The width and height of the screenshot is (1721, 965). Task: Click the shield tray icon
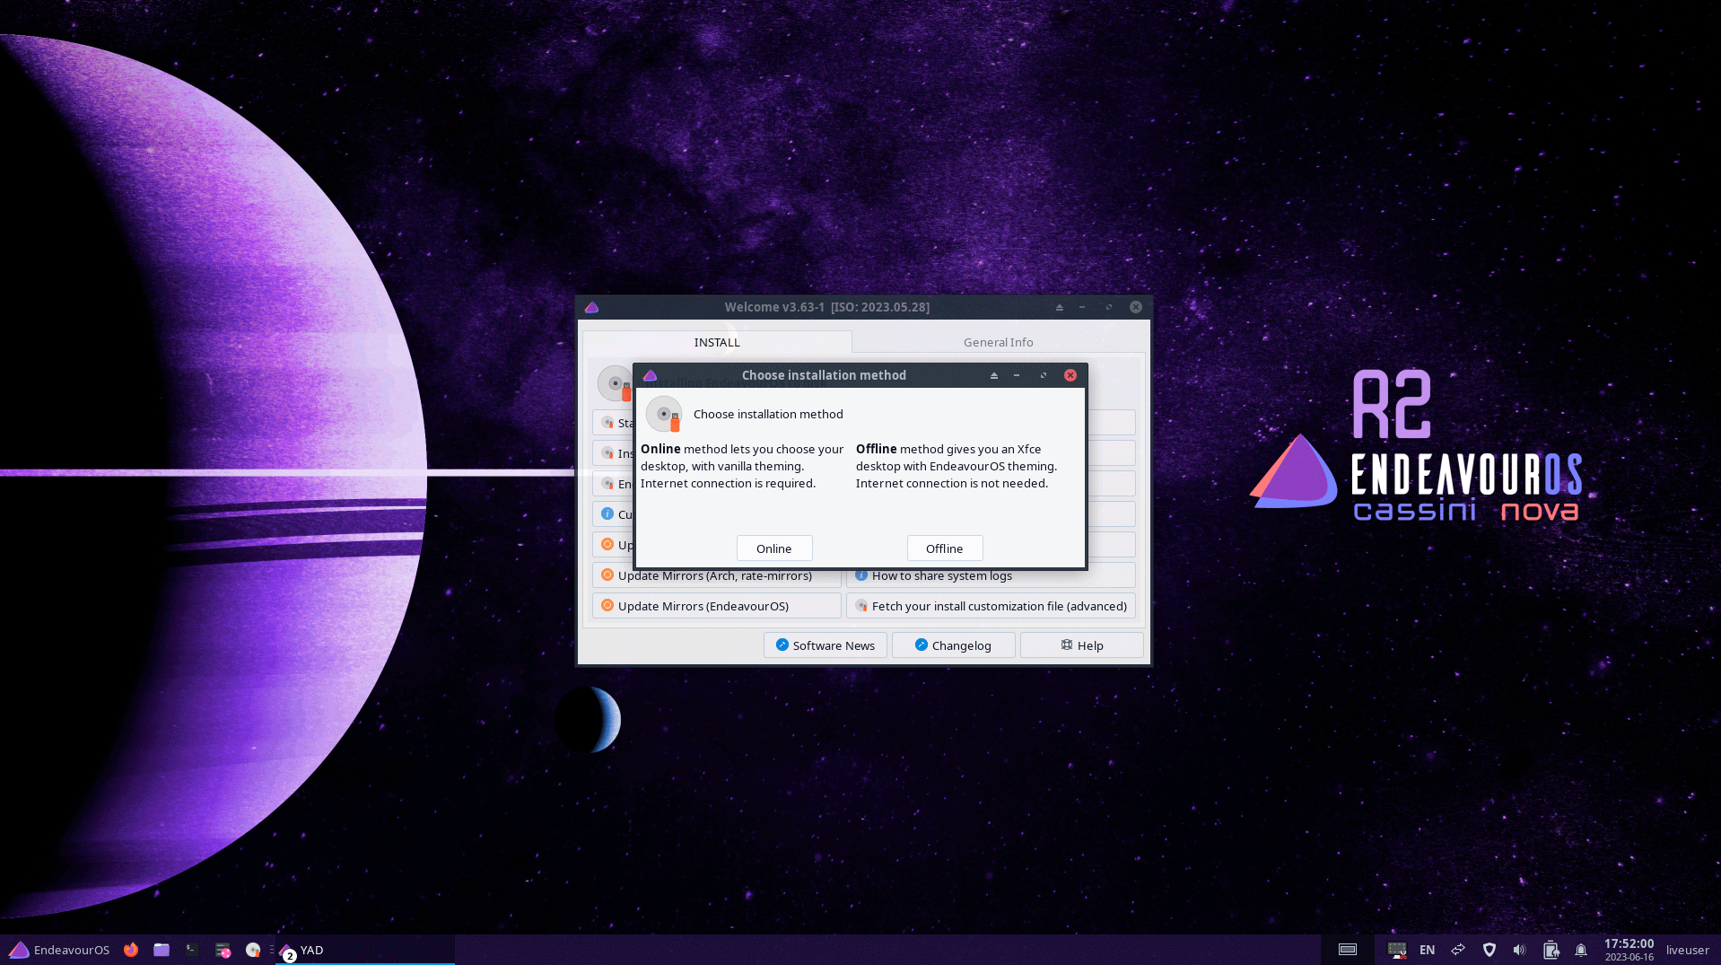point(1489,950)
